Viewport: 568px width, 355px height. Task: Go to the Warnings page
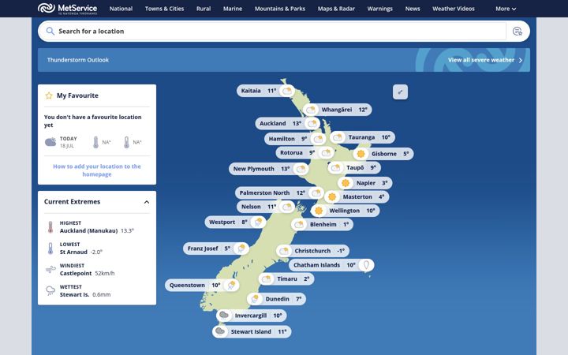(x=380, y=9)
